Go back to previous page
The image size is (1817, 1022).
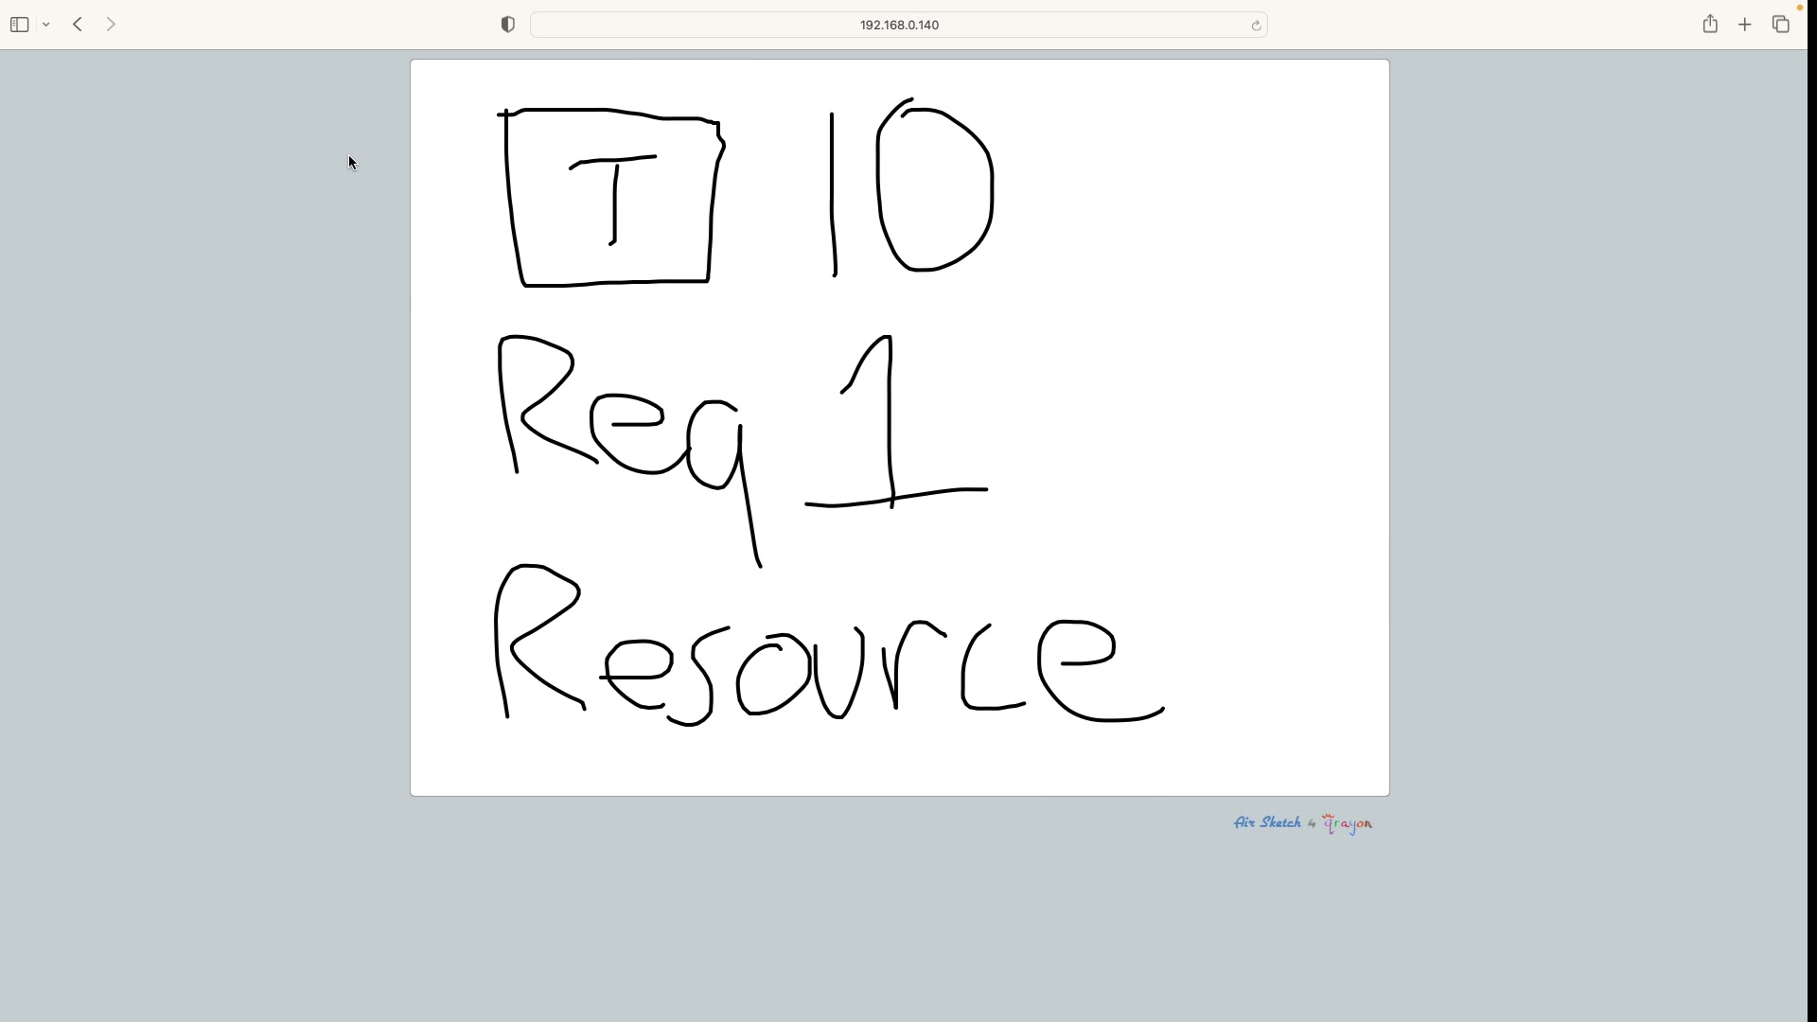click(78, 25)
